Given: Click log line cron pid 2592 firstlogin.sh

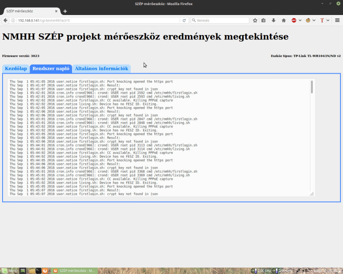Looking at the screenshot, I should (x=103, y=93).
